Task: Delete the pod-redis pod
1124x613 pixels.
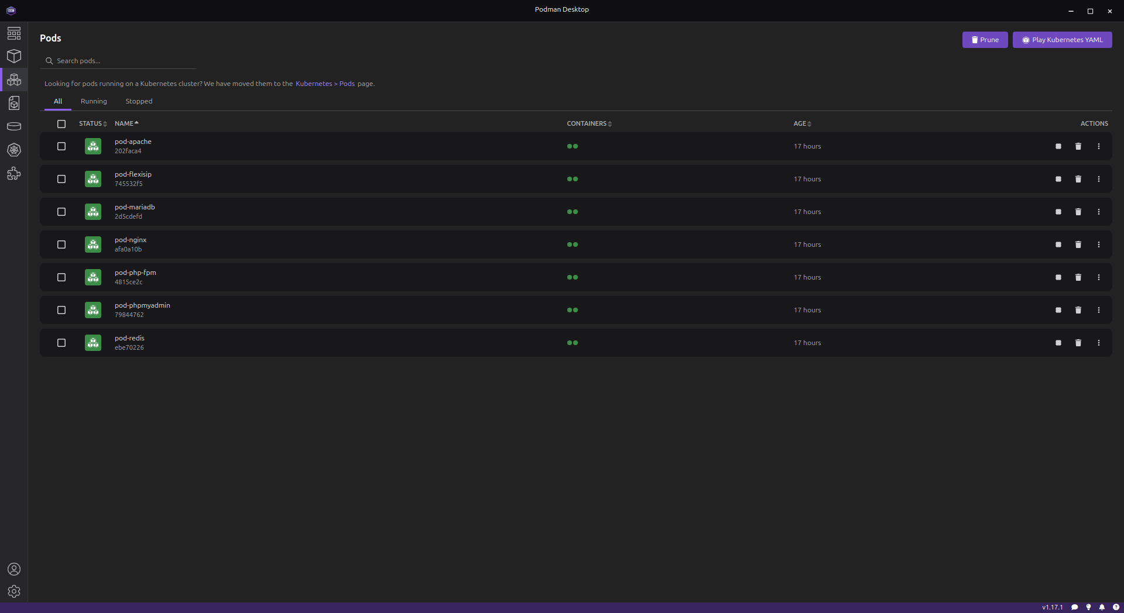Action: [1078, 343]
